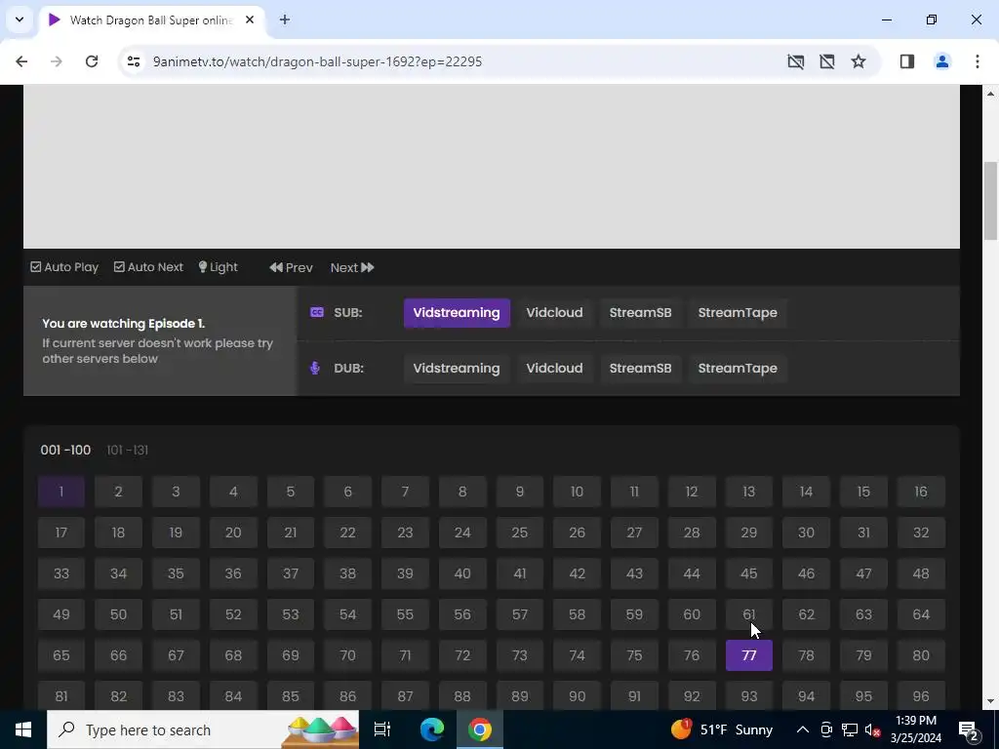The height and width of the screenshot is (749, 999).
Task: Reload the current page
Action: pos(92,61)
